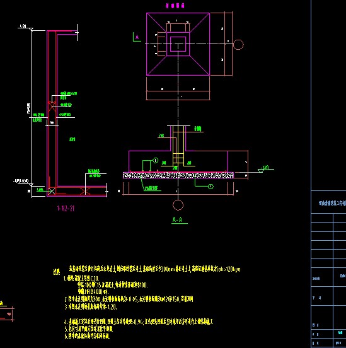Select the note line containing HRB400
Image resolution: width=346 pixels, height=348 pixels.
pyautogui.click(x=93, y=291)
